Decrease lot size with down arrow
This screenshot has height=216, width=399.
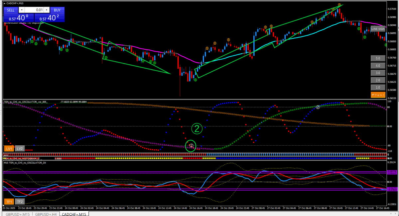[22, 10]
